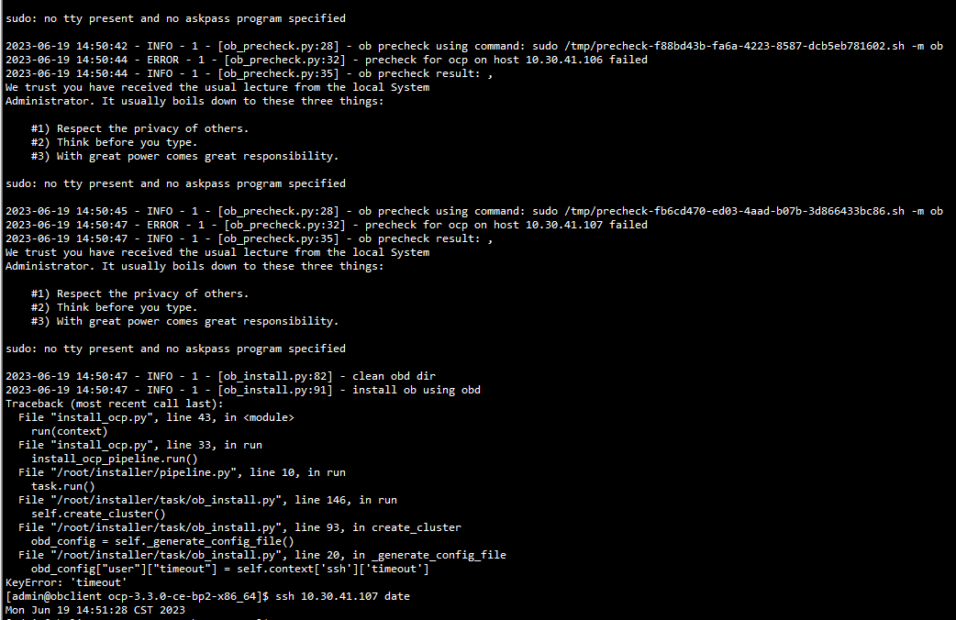Click the host 10.30.41.107 failed error line

pos(327,225)
